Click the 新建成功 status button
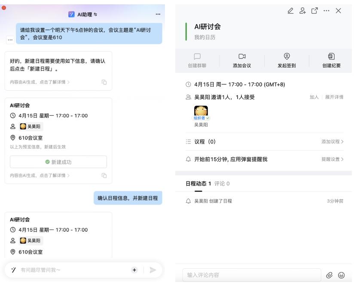Image resolution: width=357 pixels, height=285 pixels. (58, 162)
